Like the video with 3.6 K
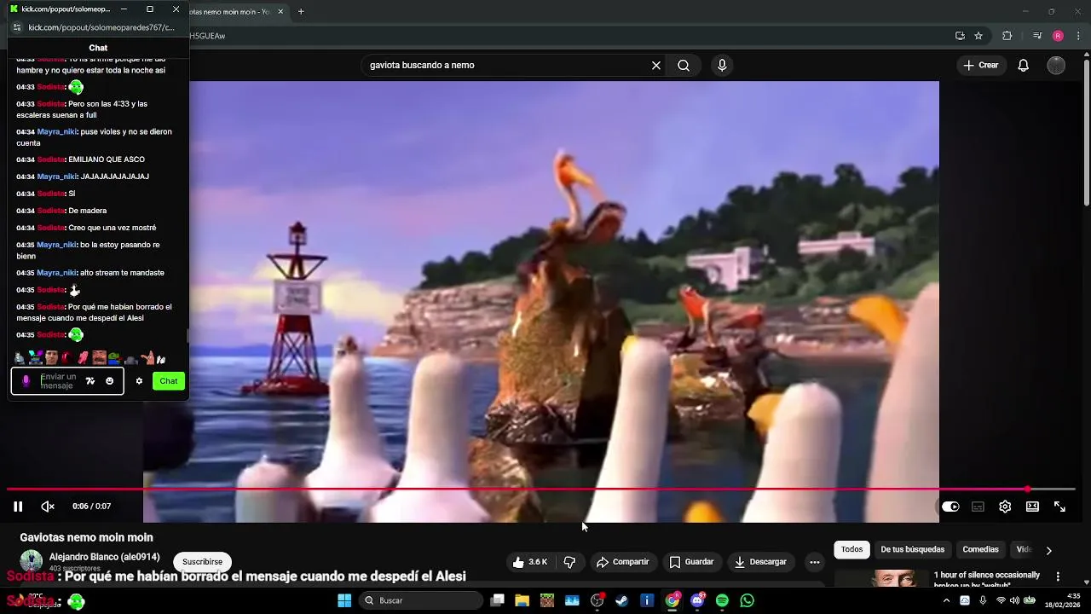The width and height of the screenshot is (1091, 614). point(530,562)
